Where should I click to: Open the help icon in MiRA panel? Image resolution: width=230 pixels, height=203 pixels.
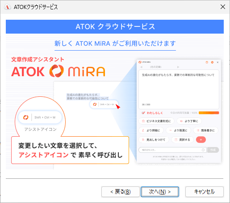click(x=207, y=62)
